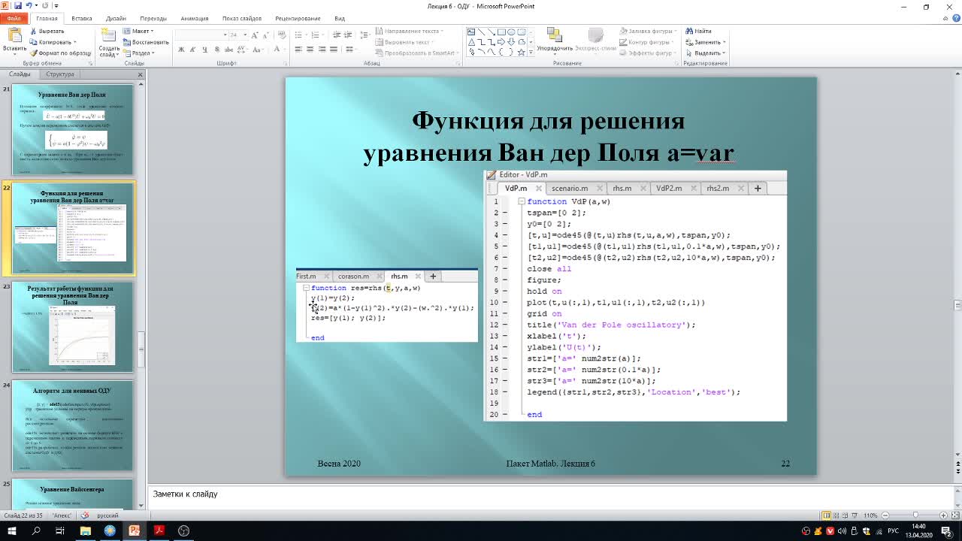Open Adobe Acrobat from taskbar
Screen dimensions: 962x541
point(159,530)
